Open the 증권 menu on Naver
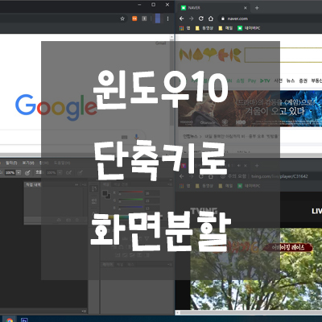322x322 pixels. point(303,80)
